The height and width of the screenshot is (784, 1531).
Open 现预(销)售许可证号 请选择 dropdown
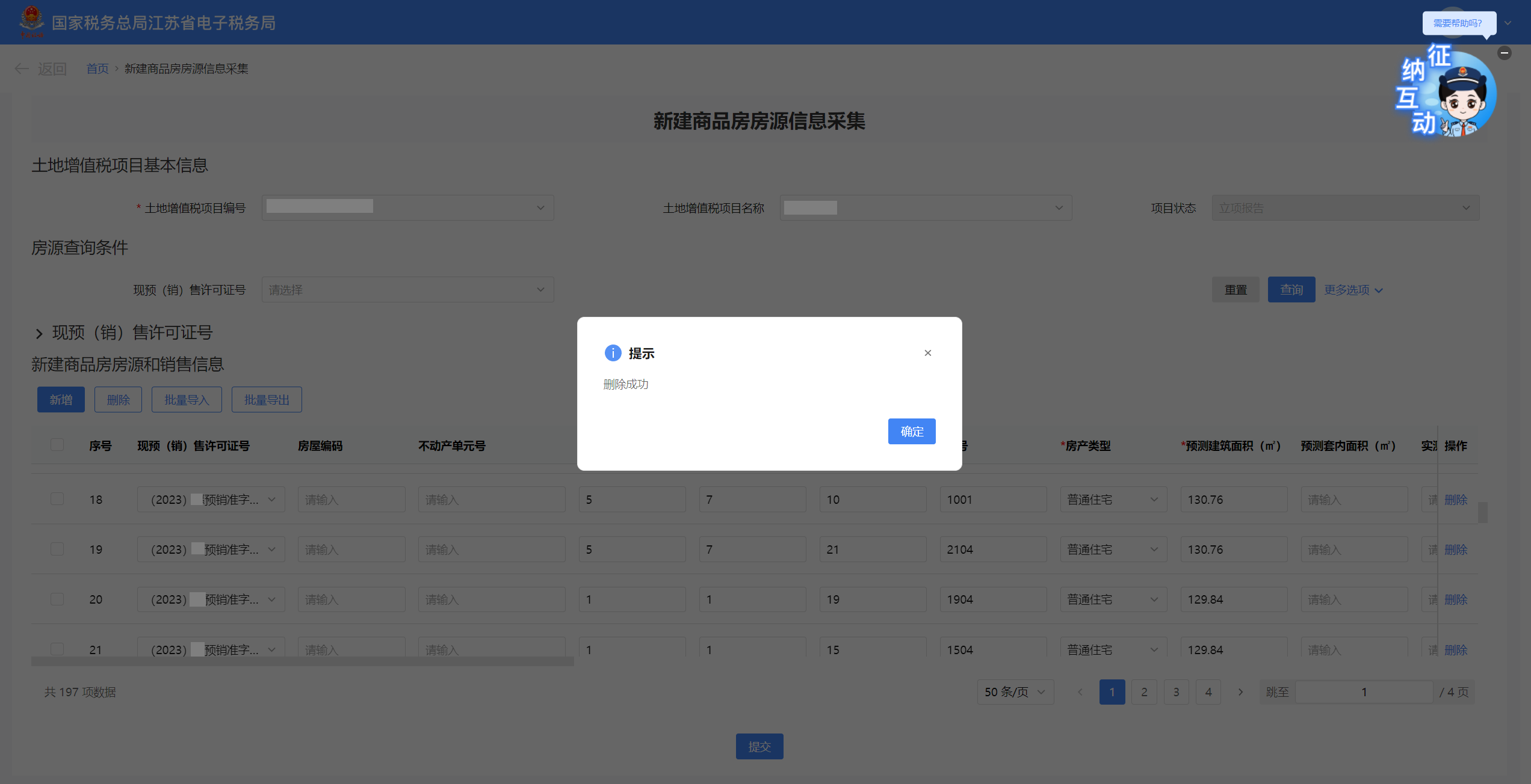[x=407, y=290]
